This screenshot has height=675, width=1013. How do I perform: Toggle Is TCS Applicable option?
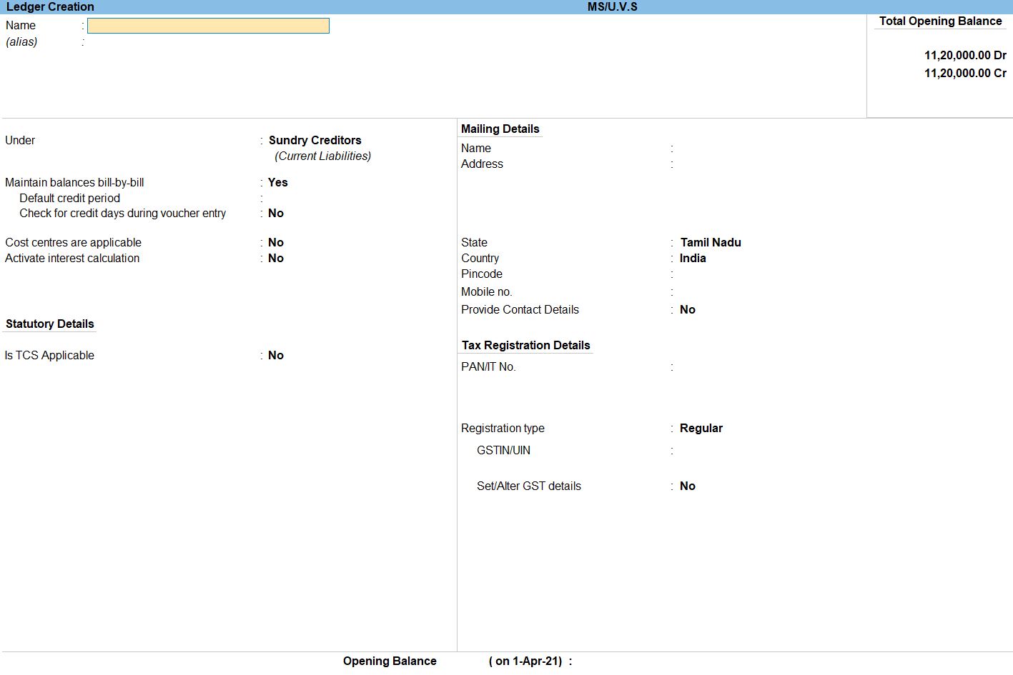click(276, 355)
